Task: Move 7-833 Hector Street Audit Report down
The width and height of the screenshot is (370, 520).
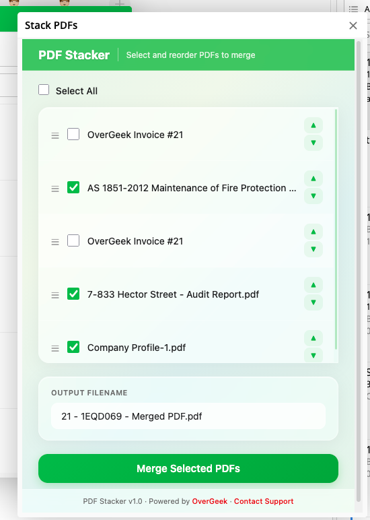Action: [313, 302]
